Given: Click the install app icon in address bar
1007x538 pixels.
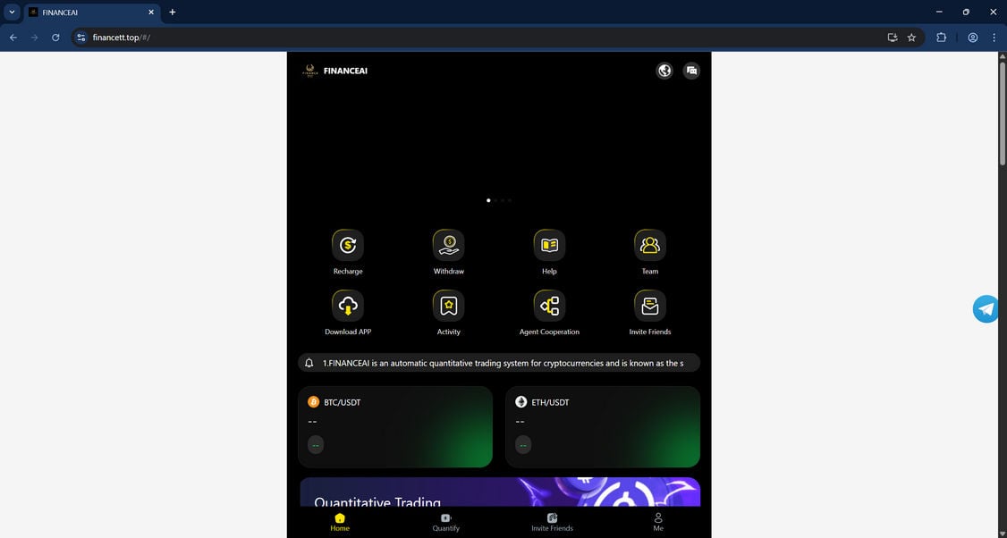Looking at the screenshot, I should (x=892, y=38).
